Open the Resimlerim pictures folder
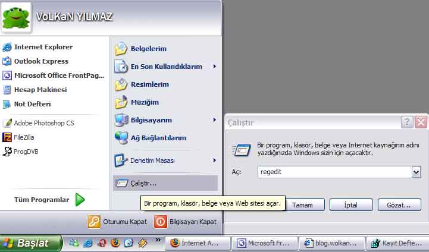429x252 pixels. (150, 84)
